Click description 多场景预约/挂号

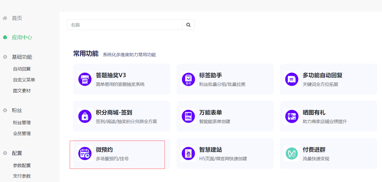112,159
